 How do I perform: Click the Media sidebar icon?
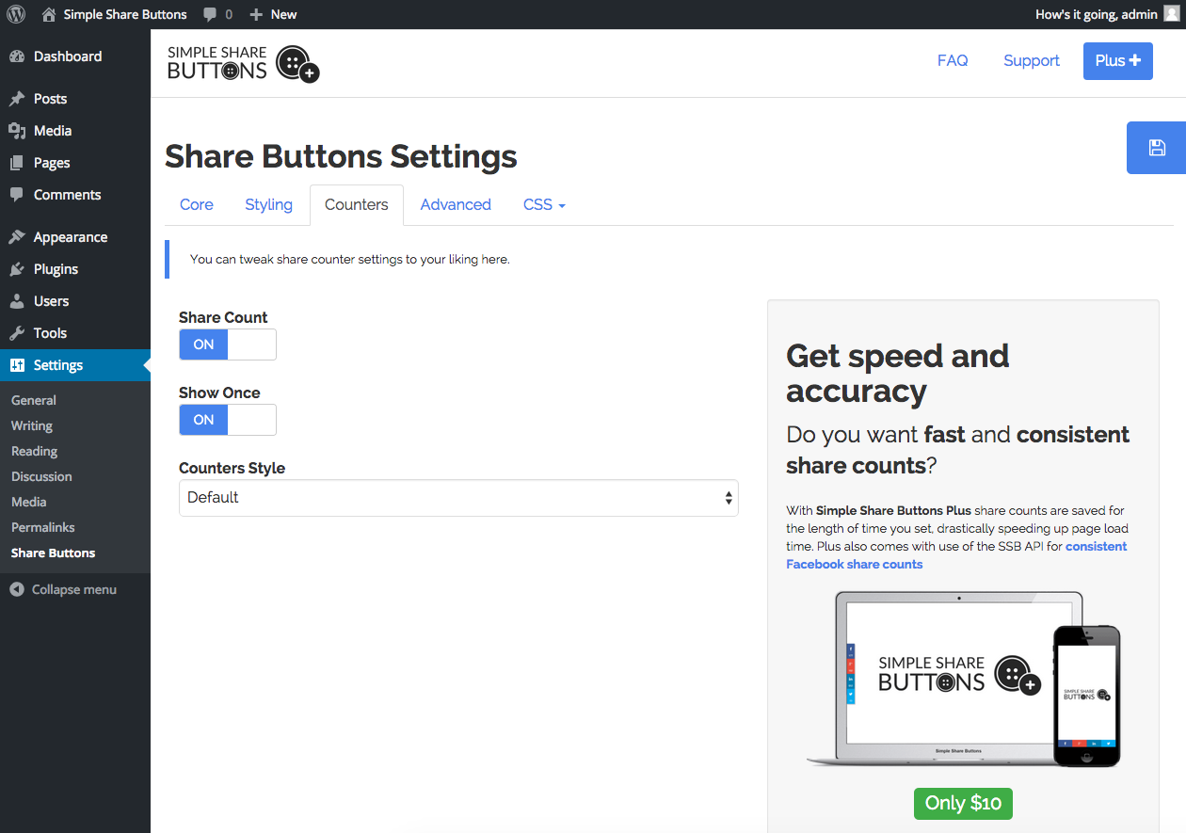(x=17, y=131)
